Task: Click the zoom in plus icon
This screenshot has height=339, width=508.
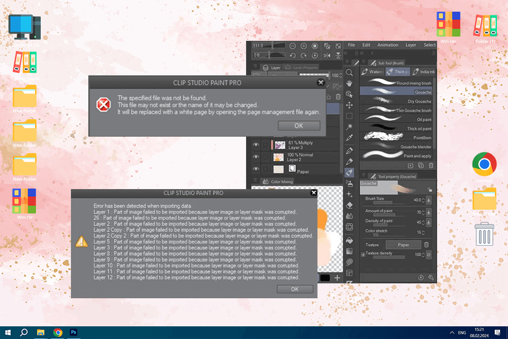Action: point(304,46)
